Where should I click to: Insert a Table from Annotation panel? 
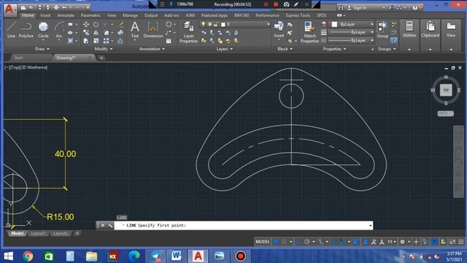click(169, 41)
